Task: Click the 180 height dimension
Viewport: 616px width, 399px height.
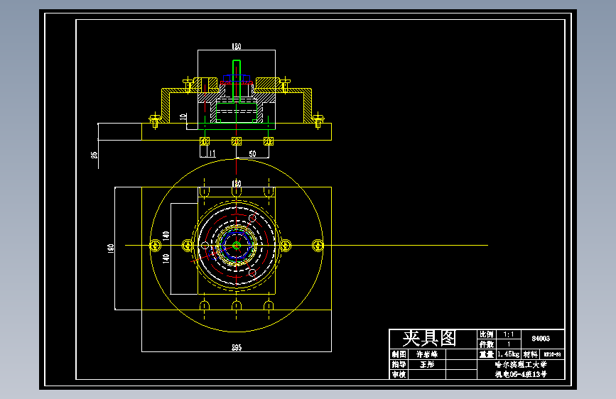Action: pos(111,248)
